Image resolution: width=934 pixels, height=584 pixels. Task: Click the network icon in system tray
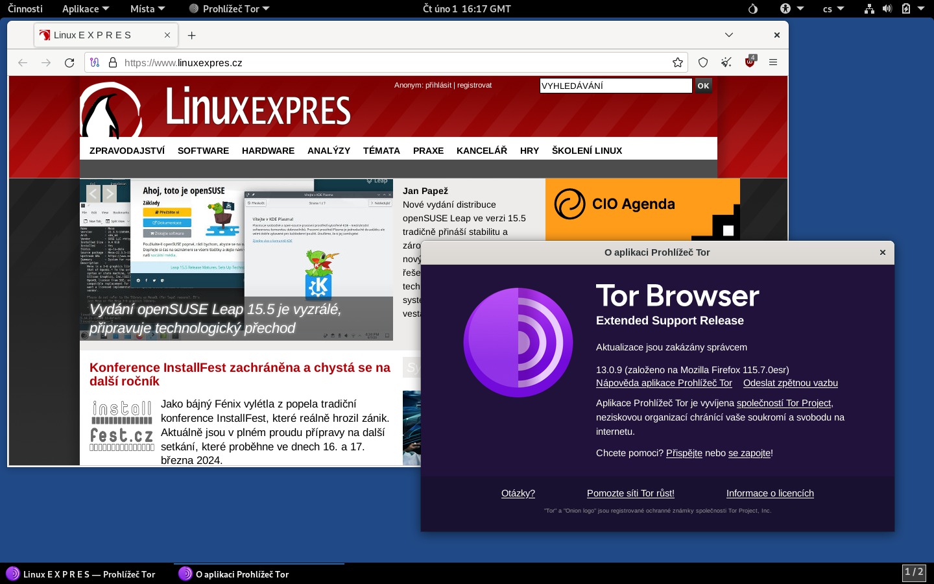(x=869, y=9)
